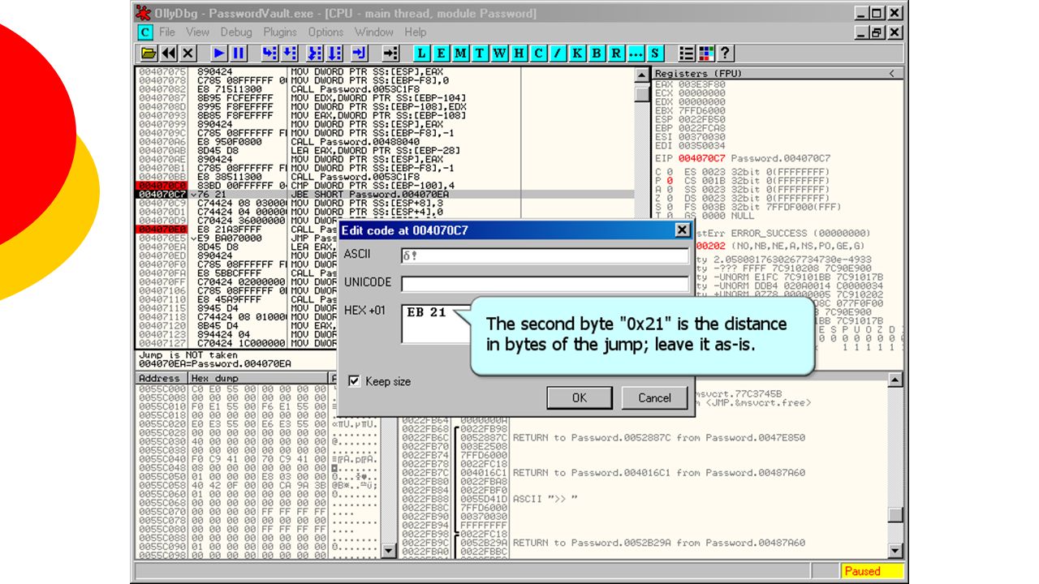Show Windows list with W icon
Image resolution: width=1039 pixels, height=584 pixels.
[x=500, y=54]
